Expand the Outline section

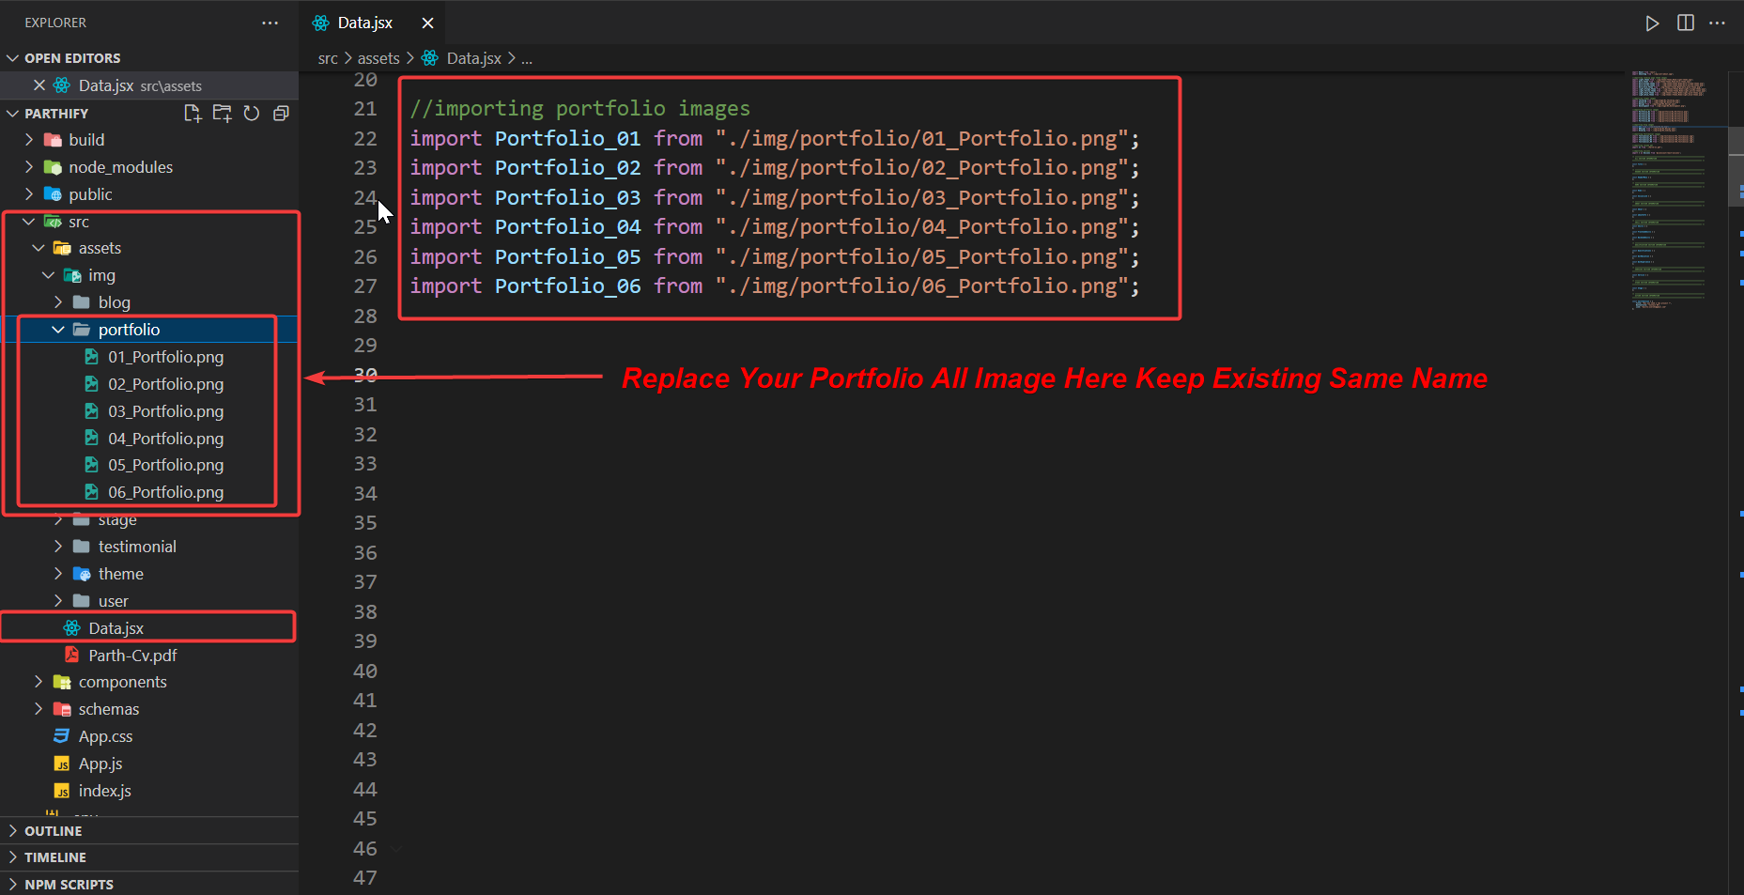54,831
